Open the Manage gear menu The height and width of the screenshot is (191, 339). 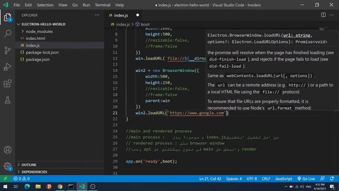click(x=7, y=166)
